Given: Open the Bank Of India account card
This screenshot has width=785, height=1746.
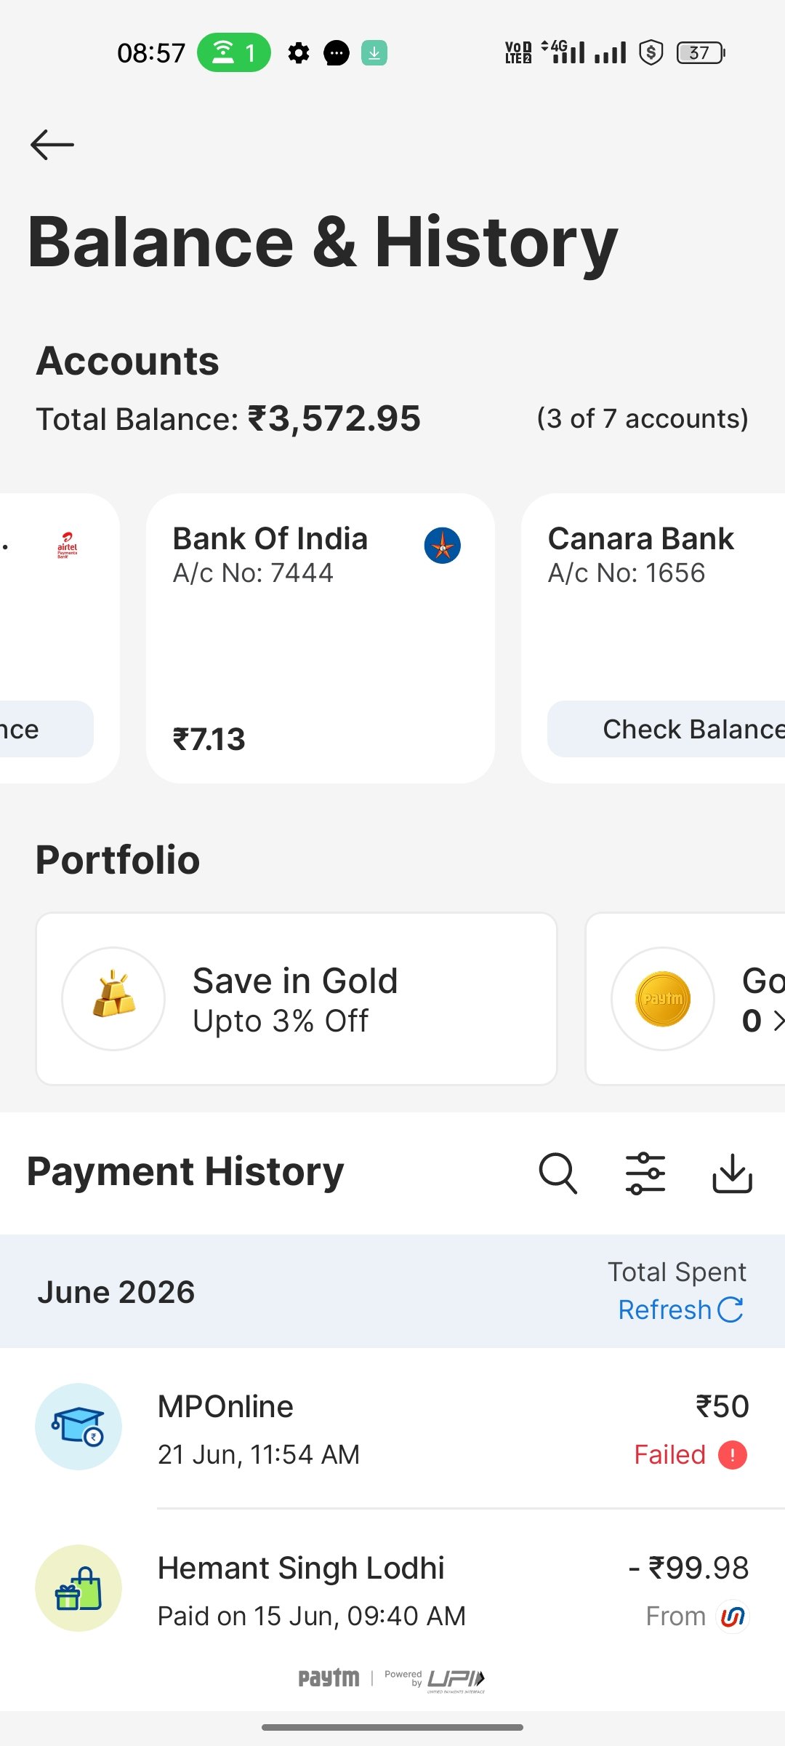Looking at the screenshot, I should [x=321, y=638].
